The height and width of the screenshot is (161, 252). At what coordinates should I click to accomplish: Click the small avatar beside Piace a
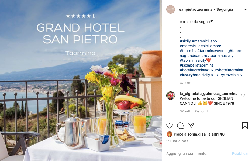[170, 134]
